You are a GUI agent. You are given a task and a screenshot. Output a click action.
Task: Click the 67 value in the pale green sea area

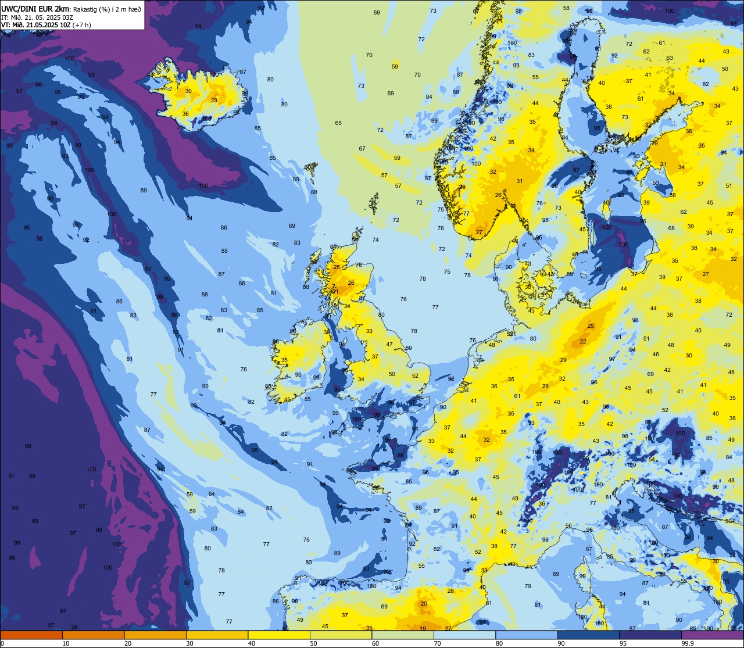(362, 149)
